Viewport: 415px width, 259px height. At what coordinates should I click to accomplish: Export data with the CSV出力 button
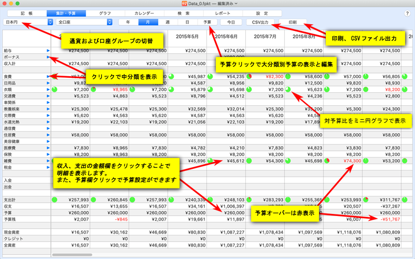click(260, 22)
